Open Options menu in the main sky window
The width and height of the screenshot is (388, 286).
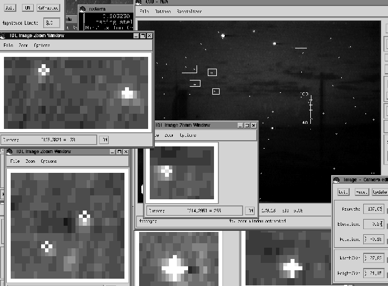tap(163, 11)
